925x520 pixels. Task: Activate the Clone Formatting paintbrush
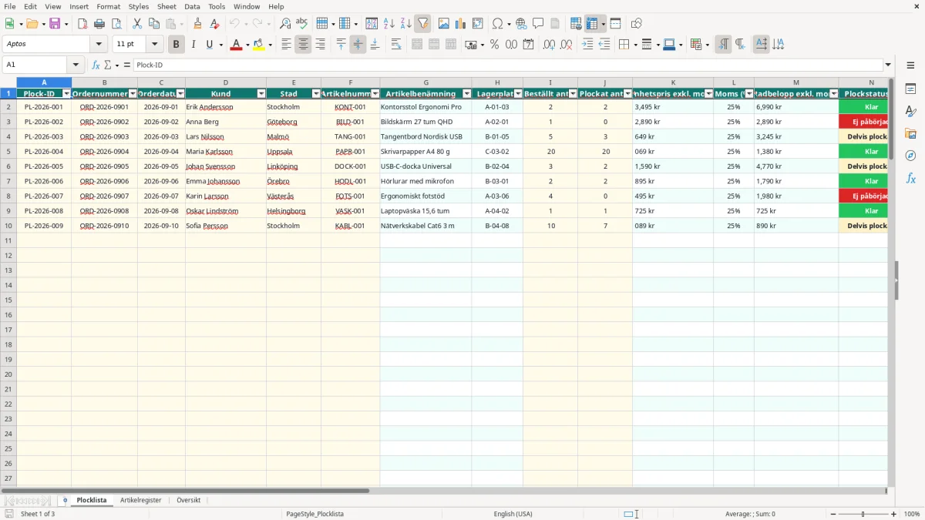(197, 24)
